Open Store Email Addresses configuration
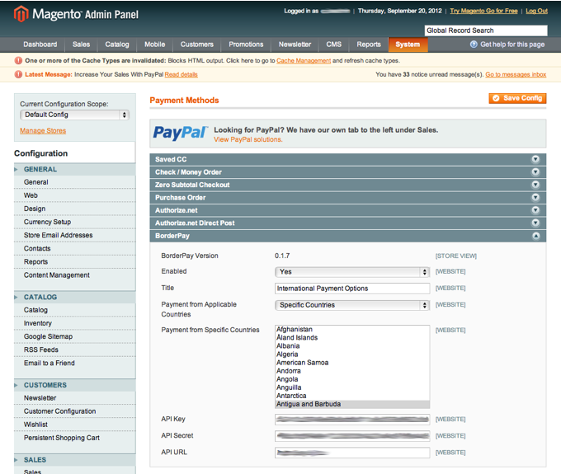561x474 pixels. tap(75, 235)
